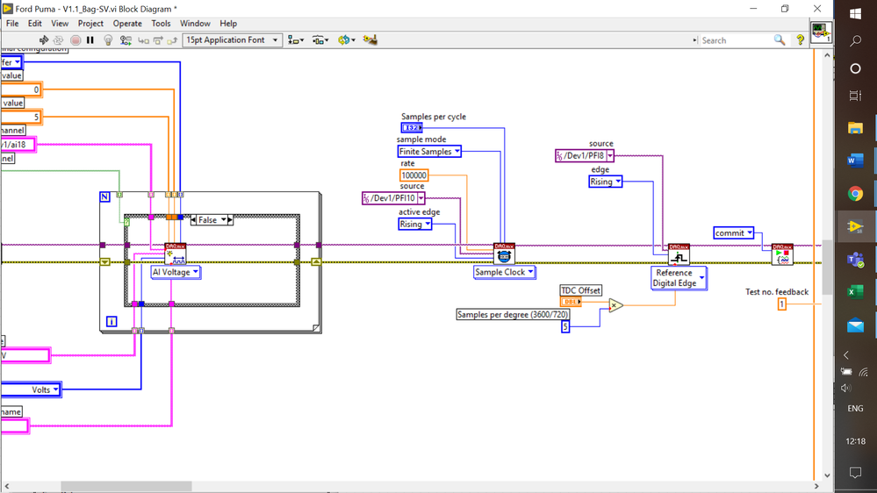The height and width of the screenshot is (493, 877).
Task: Click case structure previous-case left arrow
Action: tap(193, 220)
